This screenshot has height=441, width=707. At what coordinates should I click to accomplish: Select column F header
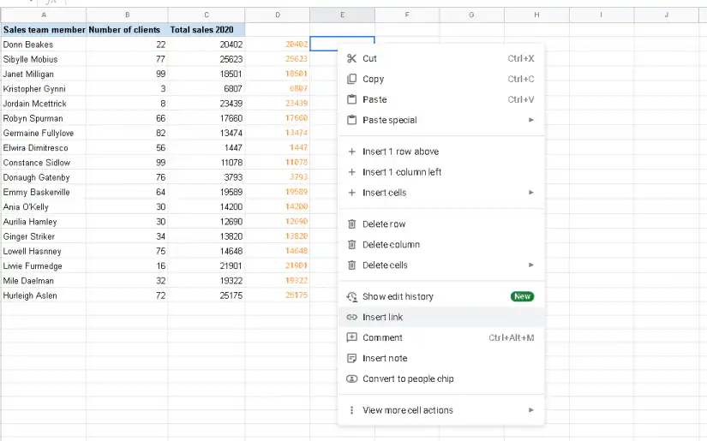407,15
